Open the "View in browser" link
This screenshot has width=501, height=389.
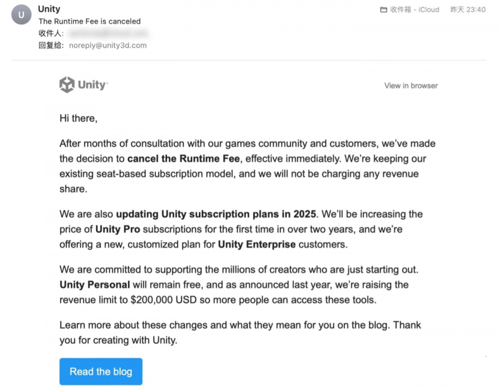[x=411, y=86]
